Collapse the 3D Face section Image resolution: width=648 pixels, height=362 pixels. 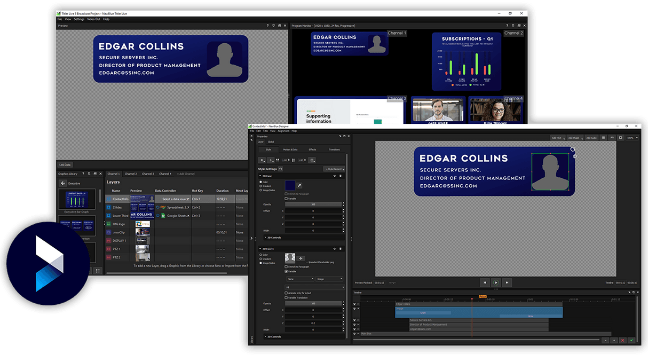coord(260,176)
